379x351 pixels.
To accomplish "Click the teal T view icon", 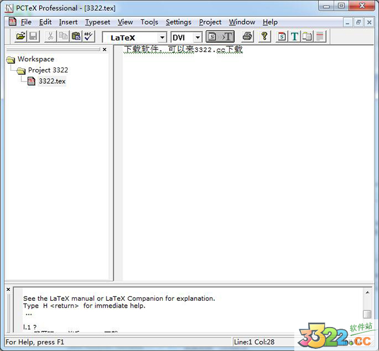I will coord(294,37).
